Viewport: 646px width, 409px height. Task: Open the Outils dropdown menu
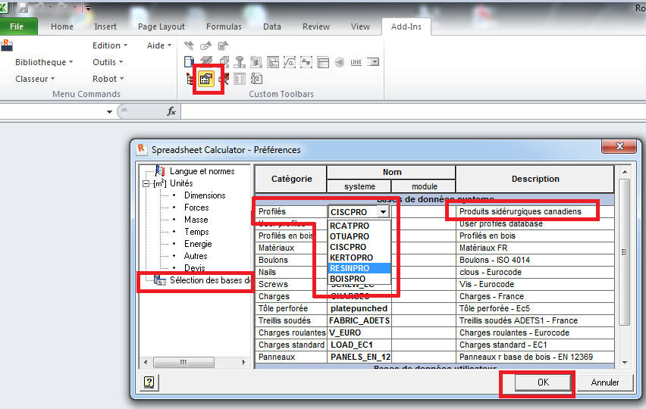pos(108,62)
